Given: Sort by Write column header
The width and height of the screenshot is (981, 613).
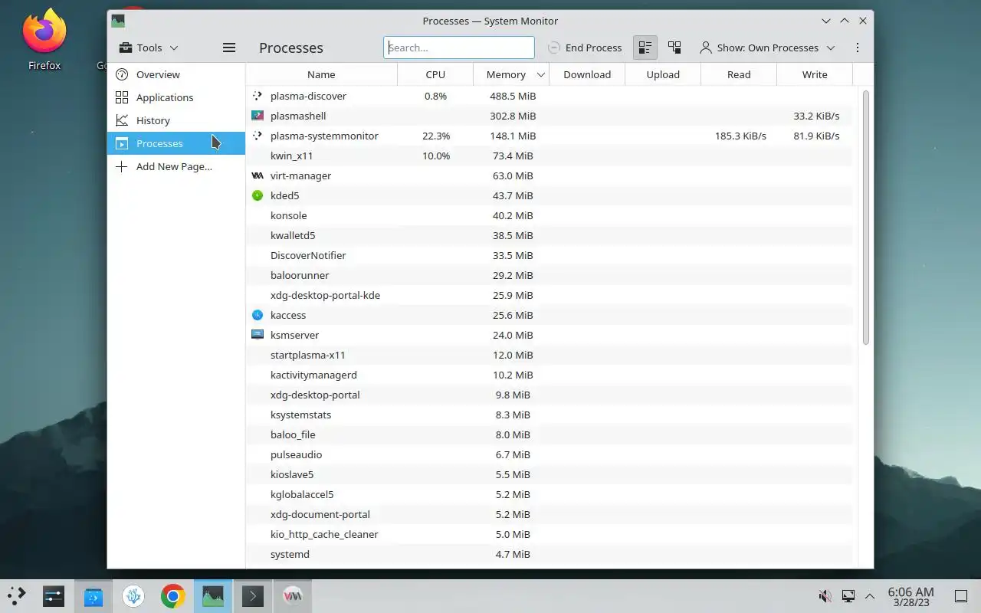Looking at the screenshot, I should (815, 74).
